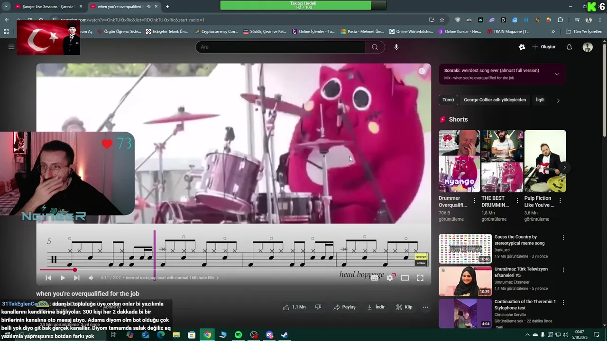Toggle subtitles in the video player
This screenshot has width=607, height=341.
375,278
